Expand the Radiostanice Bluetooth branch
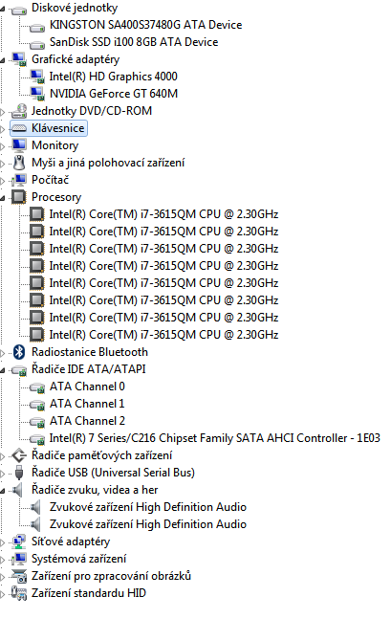 2,353
